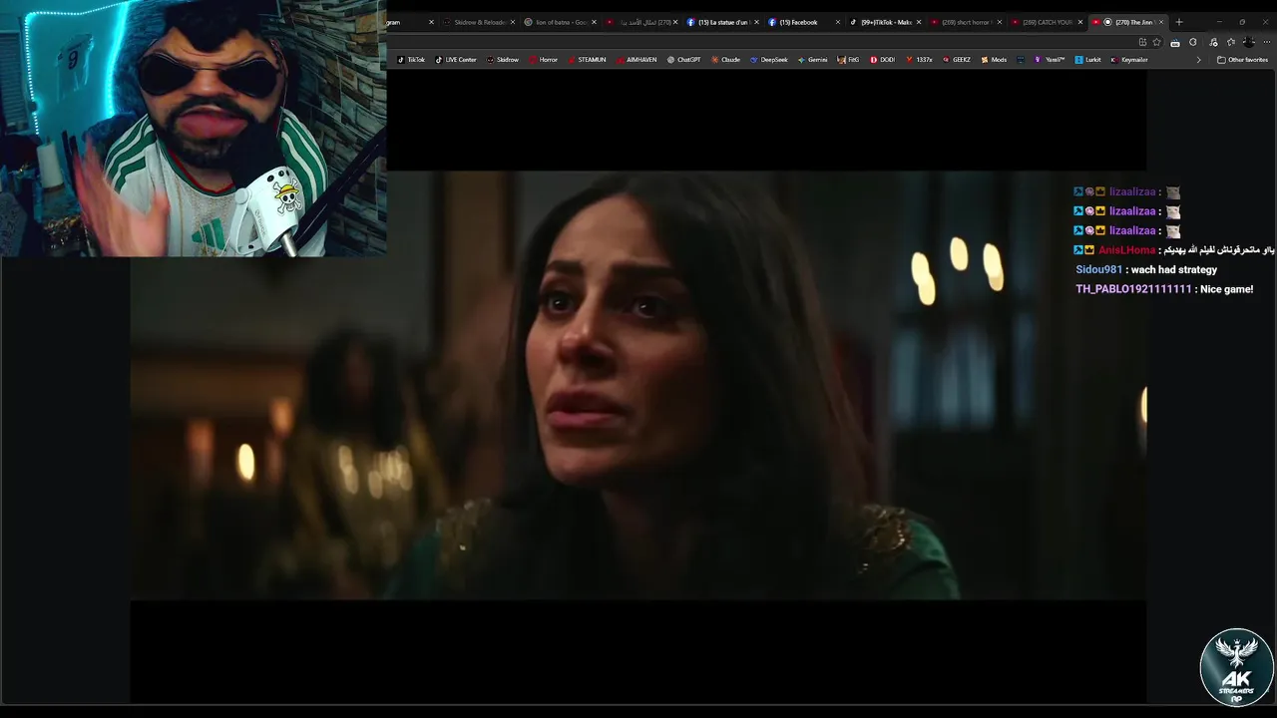Close the CATCH YOUR YouTube tab

(1080, 22)
